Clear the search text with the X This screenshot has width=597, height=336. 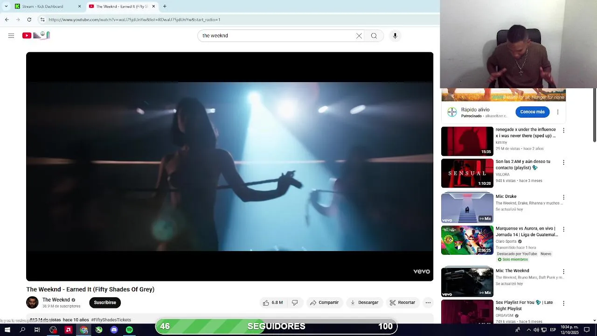[359, 36]
